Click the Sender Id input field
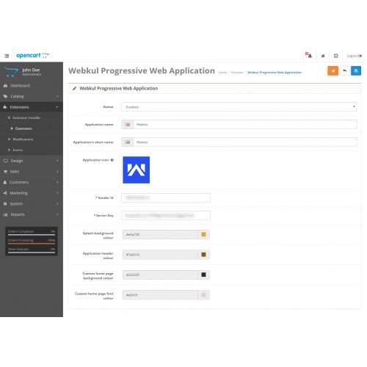The width and height of the screenshot is (367, 367). click(x=166, y=197)
